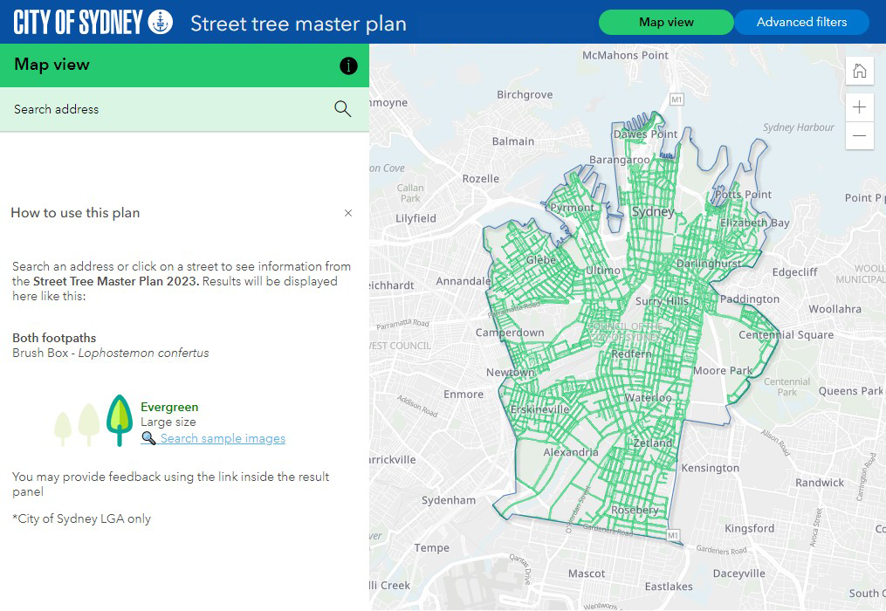Click the medium pale tree icon
This screenshot has width=886, height=611.
(x=89, y=424)
